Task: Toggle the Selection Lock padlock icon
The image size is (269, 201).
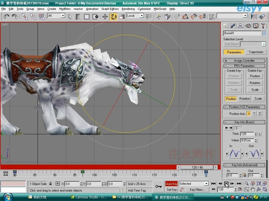Action: pos(51,184)
